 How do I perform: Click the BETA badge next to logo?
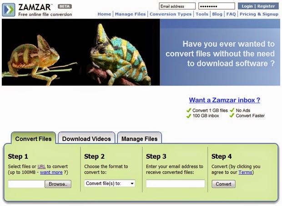[65, 6]
